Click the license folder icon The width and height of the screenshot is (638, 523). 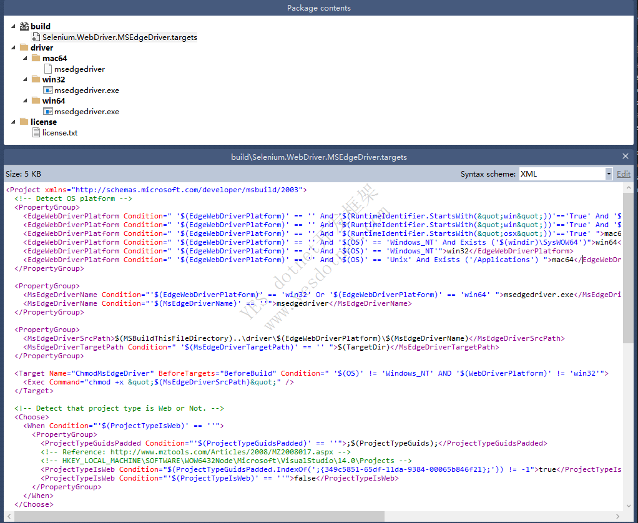coord(24,122)
